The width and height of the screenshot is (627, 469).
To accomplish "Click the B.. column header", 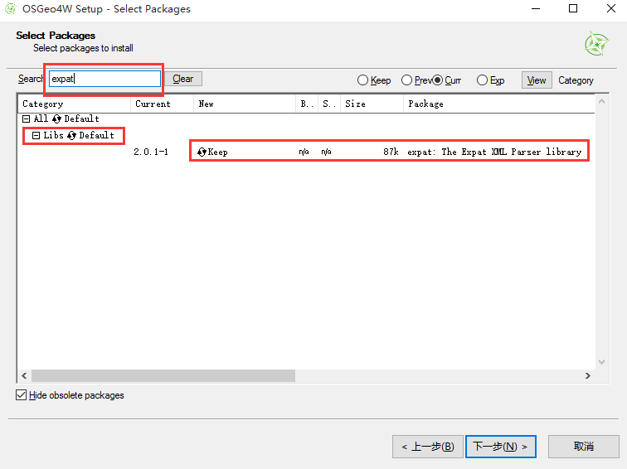I will [x=307, y=104].
